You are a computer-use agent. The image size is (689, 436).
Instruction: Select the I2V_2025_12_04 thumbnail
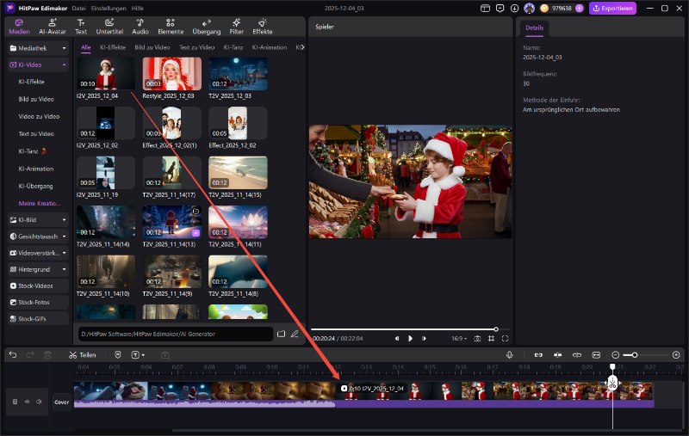(x=106, y=74)
